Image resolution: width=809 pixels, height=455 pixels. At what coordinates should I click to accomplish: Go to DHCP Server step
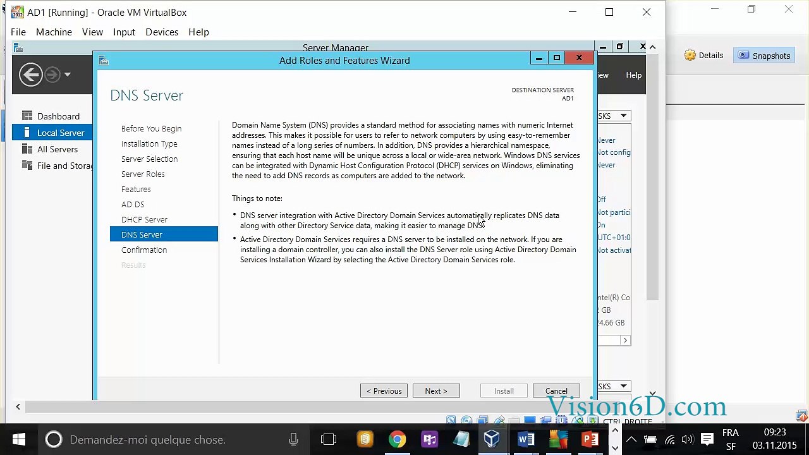point(144,219)
